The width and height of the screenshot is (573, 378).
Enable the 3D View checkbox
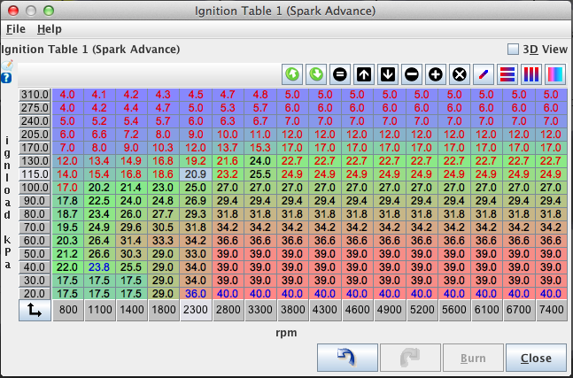click(x=513, y=50)
